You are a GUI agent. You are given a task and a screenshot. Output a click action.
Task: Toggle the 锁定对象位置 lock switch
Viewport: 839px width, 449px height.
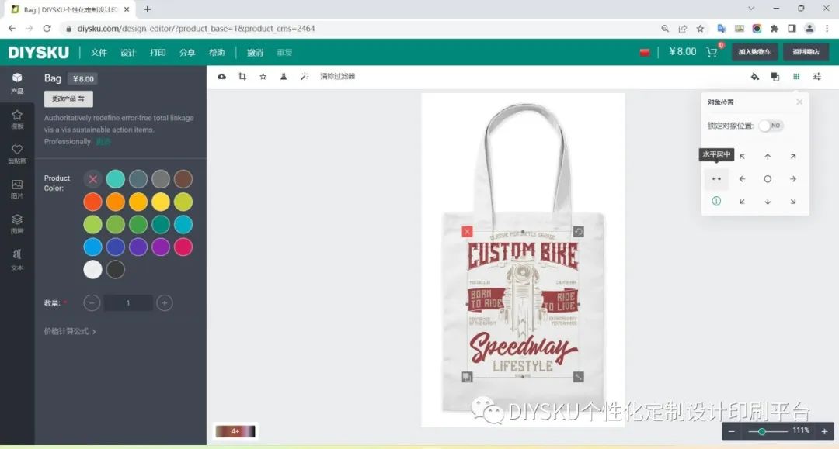pyautogui.click(x=771, y=126)
